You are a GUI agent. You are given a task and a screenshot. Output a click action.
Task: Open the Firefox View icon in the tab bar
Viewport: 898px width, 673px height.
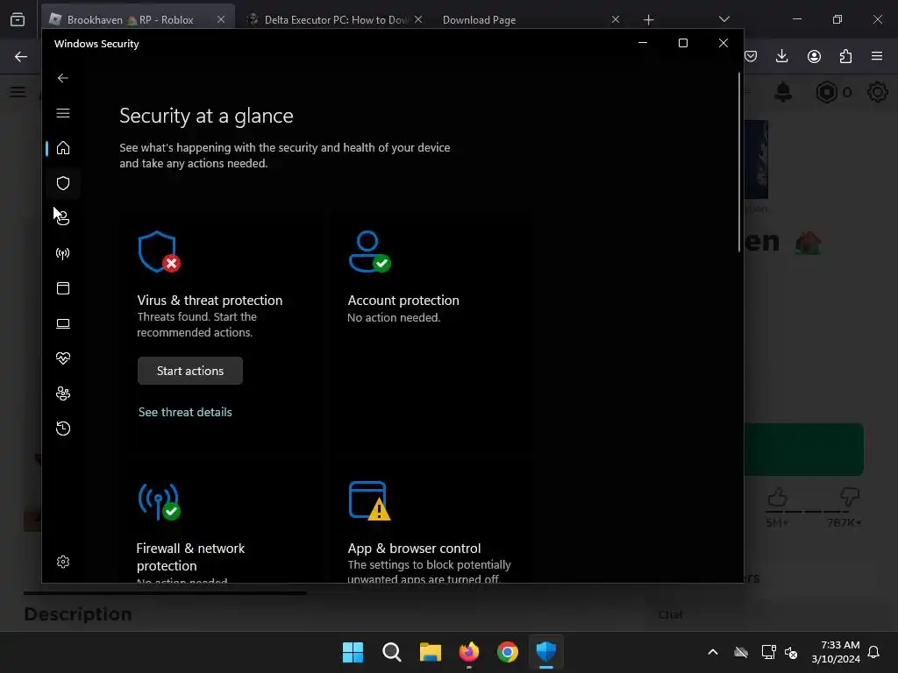coord(18,20)
